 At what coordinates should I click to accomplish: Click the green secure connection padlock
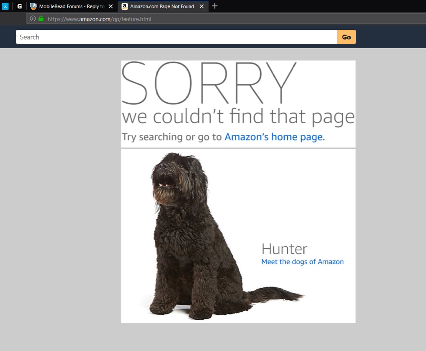[x=41, y=18]
